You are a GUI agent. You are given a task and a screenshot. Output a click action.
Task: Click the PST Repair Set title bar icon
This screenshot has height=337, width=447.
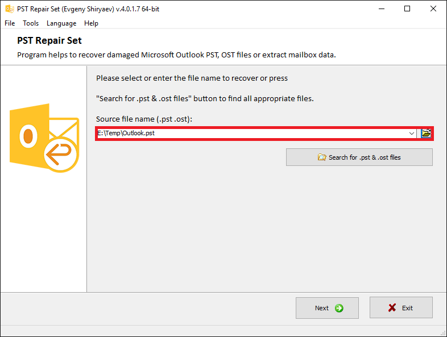coord(10,9)
